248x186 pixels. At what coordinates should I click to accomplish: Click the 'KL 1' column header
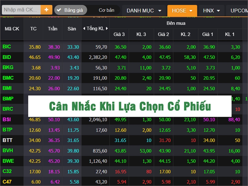pyautogui.click(x=230, y=34)
